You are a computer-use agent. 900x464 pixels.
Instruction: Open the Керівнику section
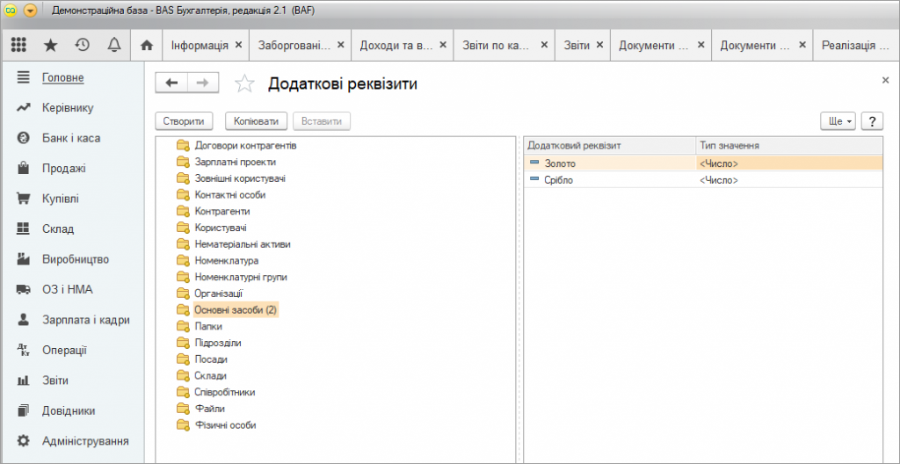68,108
